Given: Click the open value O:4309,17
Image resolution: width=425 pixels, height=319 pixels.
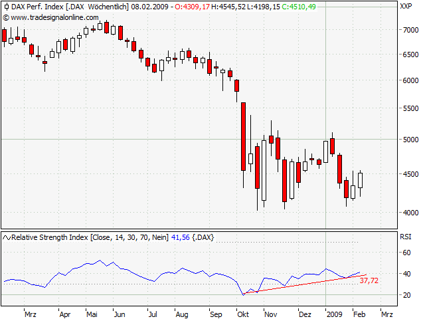Looking at the screenshot, I should [x=192, y=7].
